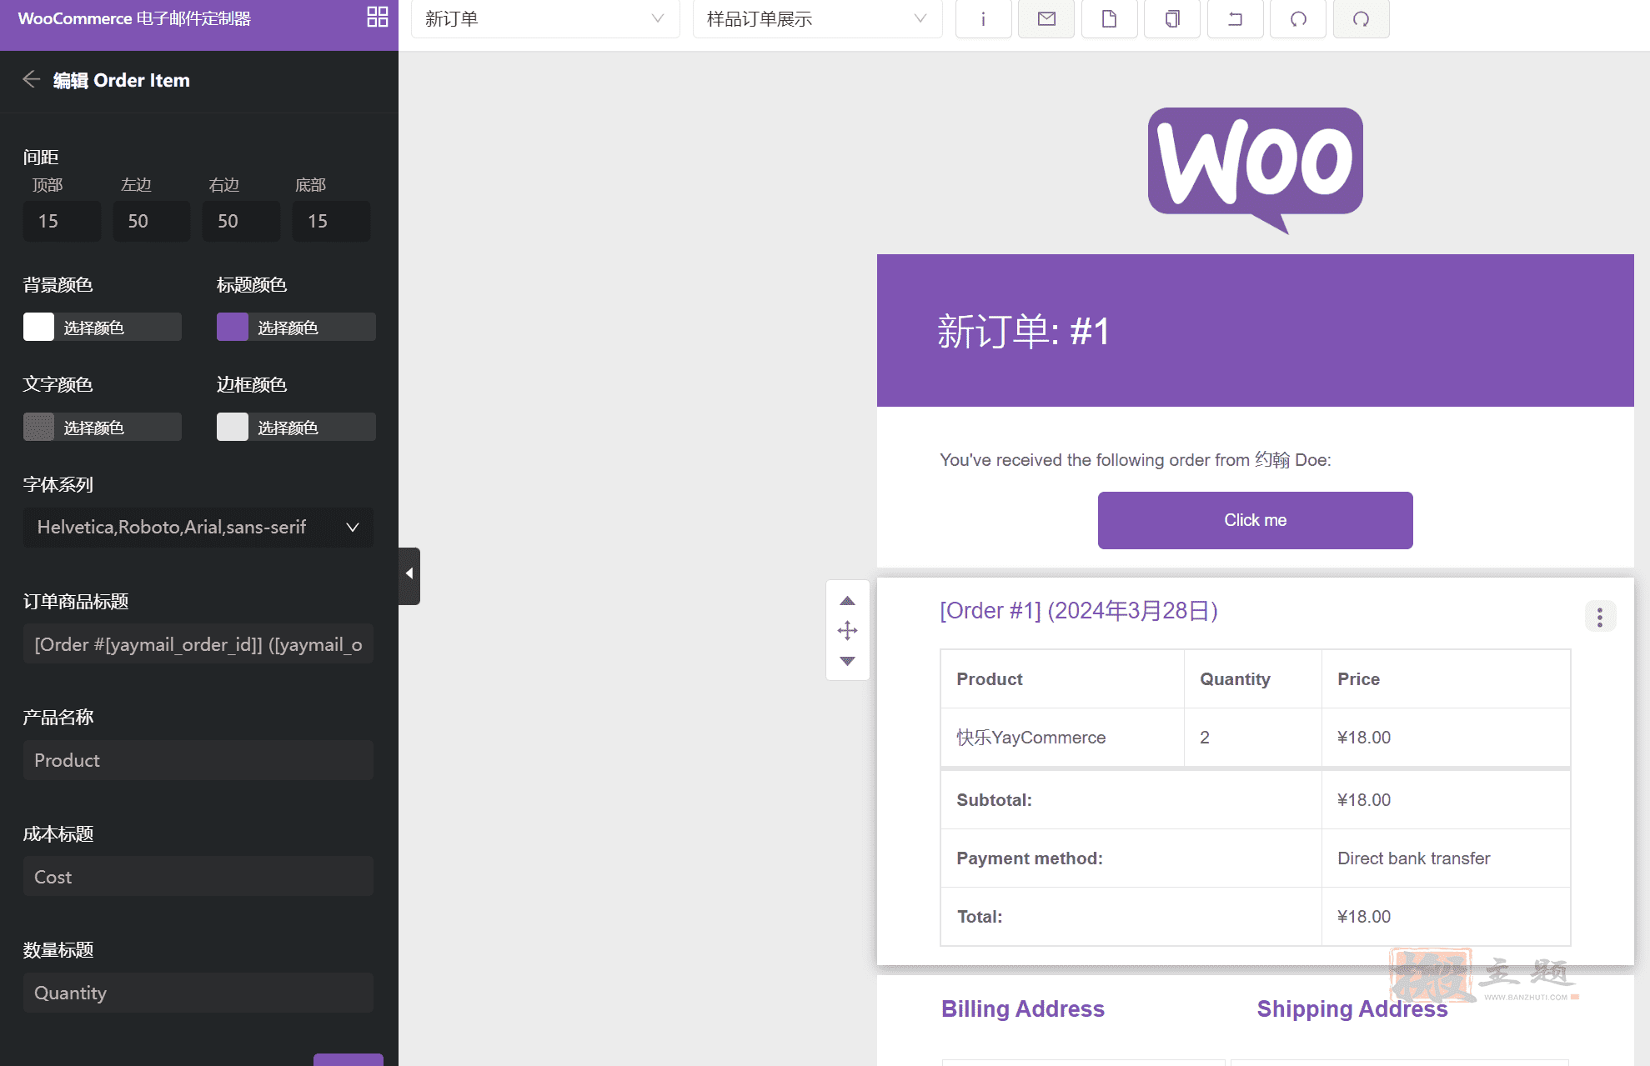Viewport: 1650px width, 1066px height.
Task: Click the purple Click me button
Action: [x=1255, y=520]
